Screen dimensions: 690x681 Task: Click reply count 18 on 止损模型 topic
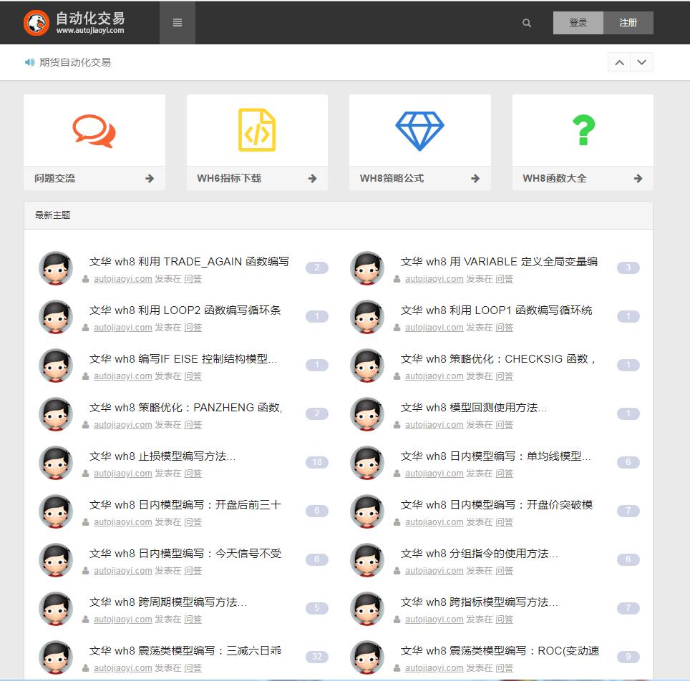tap(317, 462)
